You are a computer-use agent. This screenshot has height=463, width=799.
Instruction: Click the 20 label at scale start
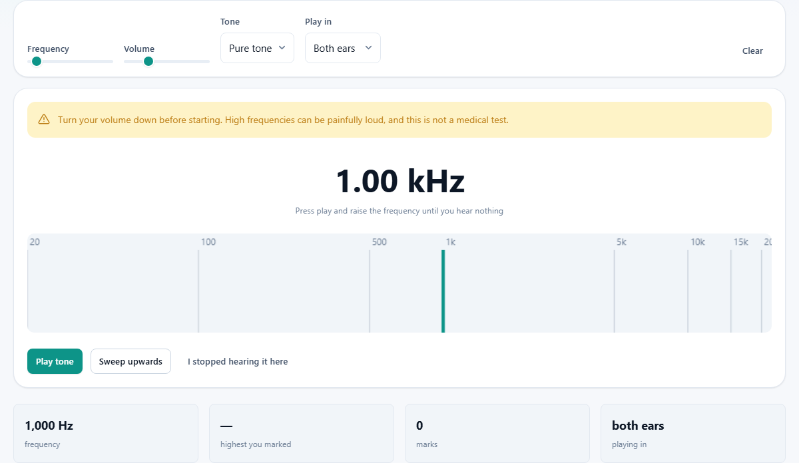click(35, 241)
